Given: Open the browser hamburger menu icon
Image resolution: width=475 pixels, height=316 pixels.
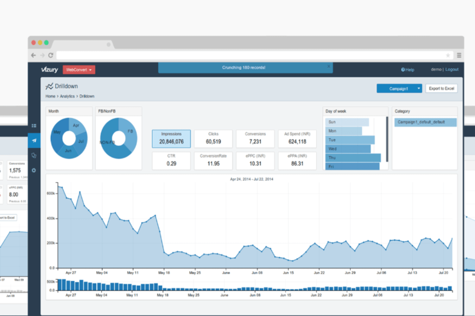Looking at the screenshot, I should point(459,55).
